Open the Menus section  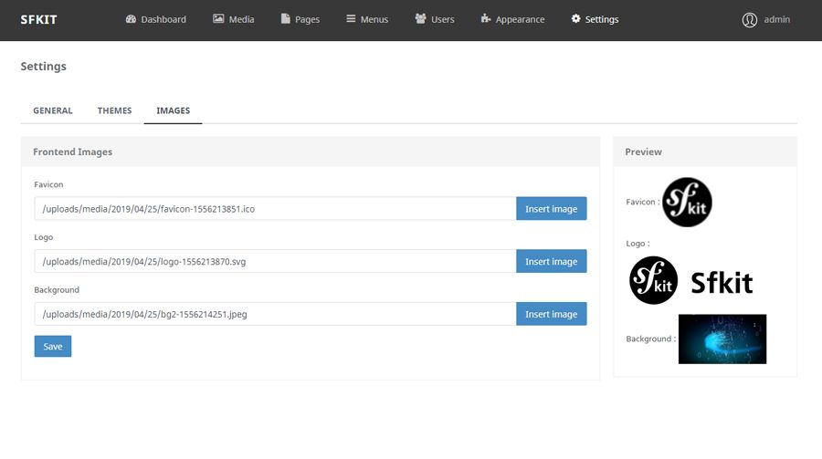[x=367, y=19]
